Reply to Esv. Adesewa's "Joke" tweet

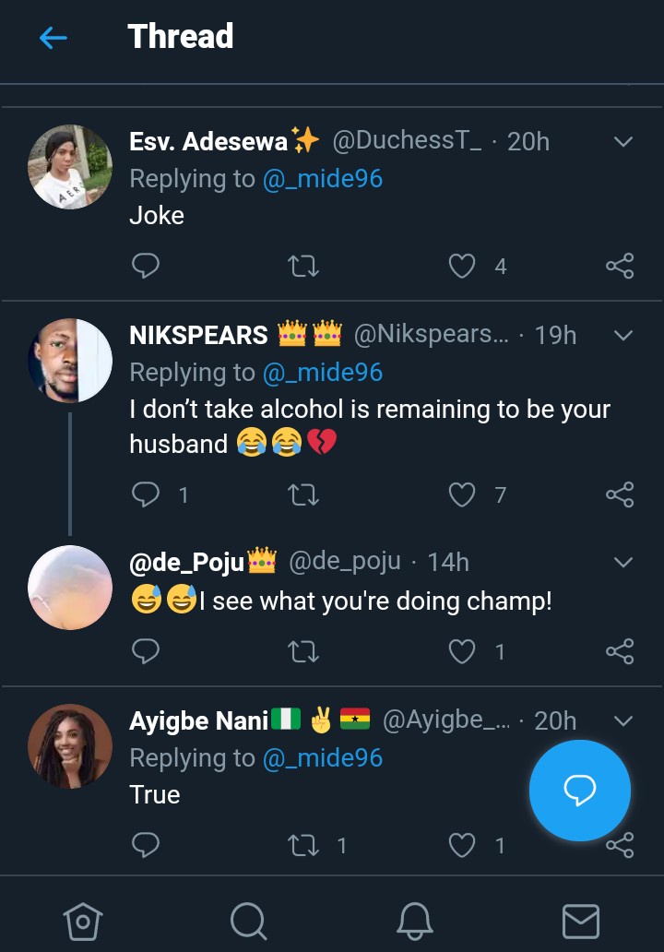146,267
